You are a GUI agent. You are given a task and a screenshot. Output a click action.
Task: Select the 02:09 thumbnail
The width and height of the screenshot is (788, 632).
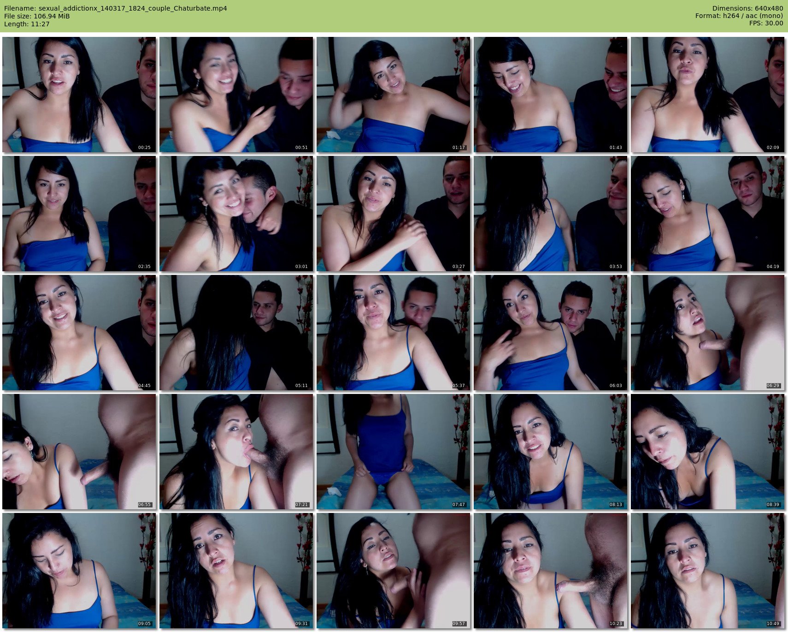tap(707, 95)
